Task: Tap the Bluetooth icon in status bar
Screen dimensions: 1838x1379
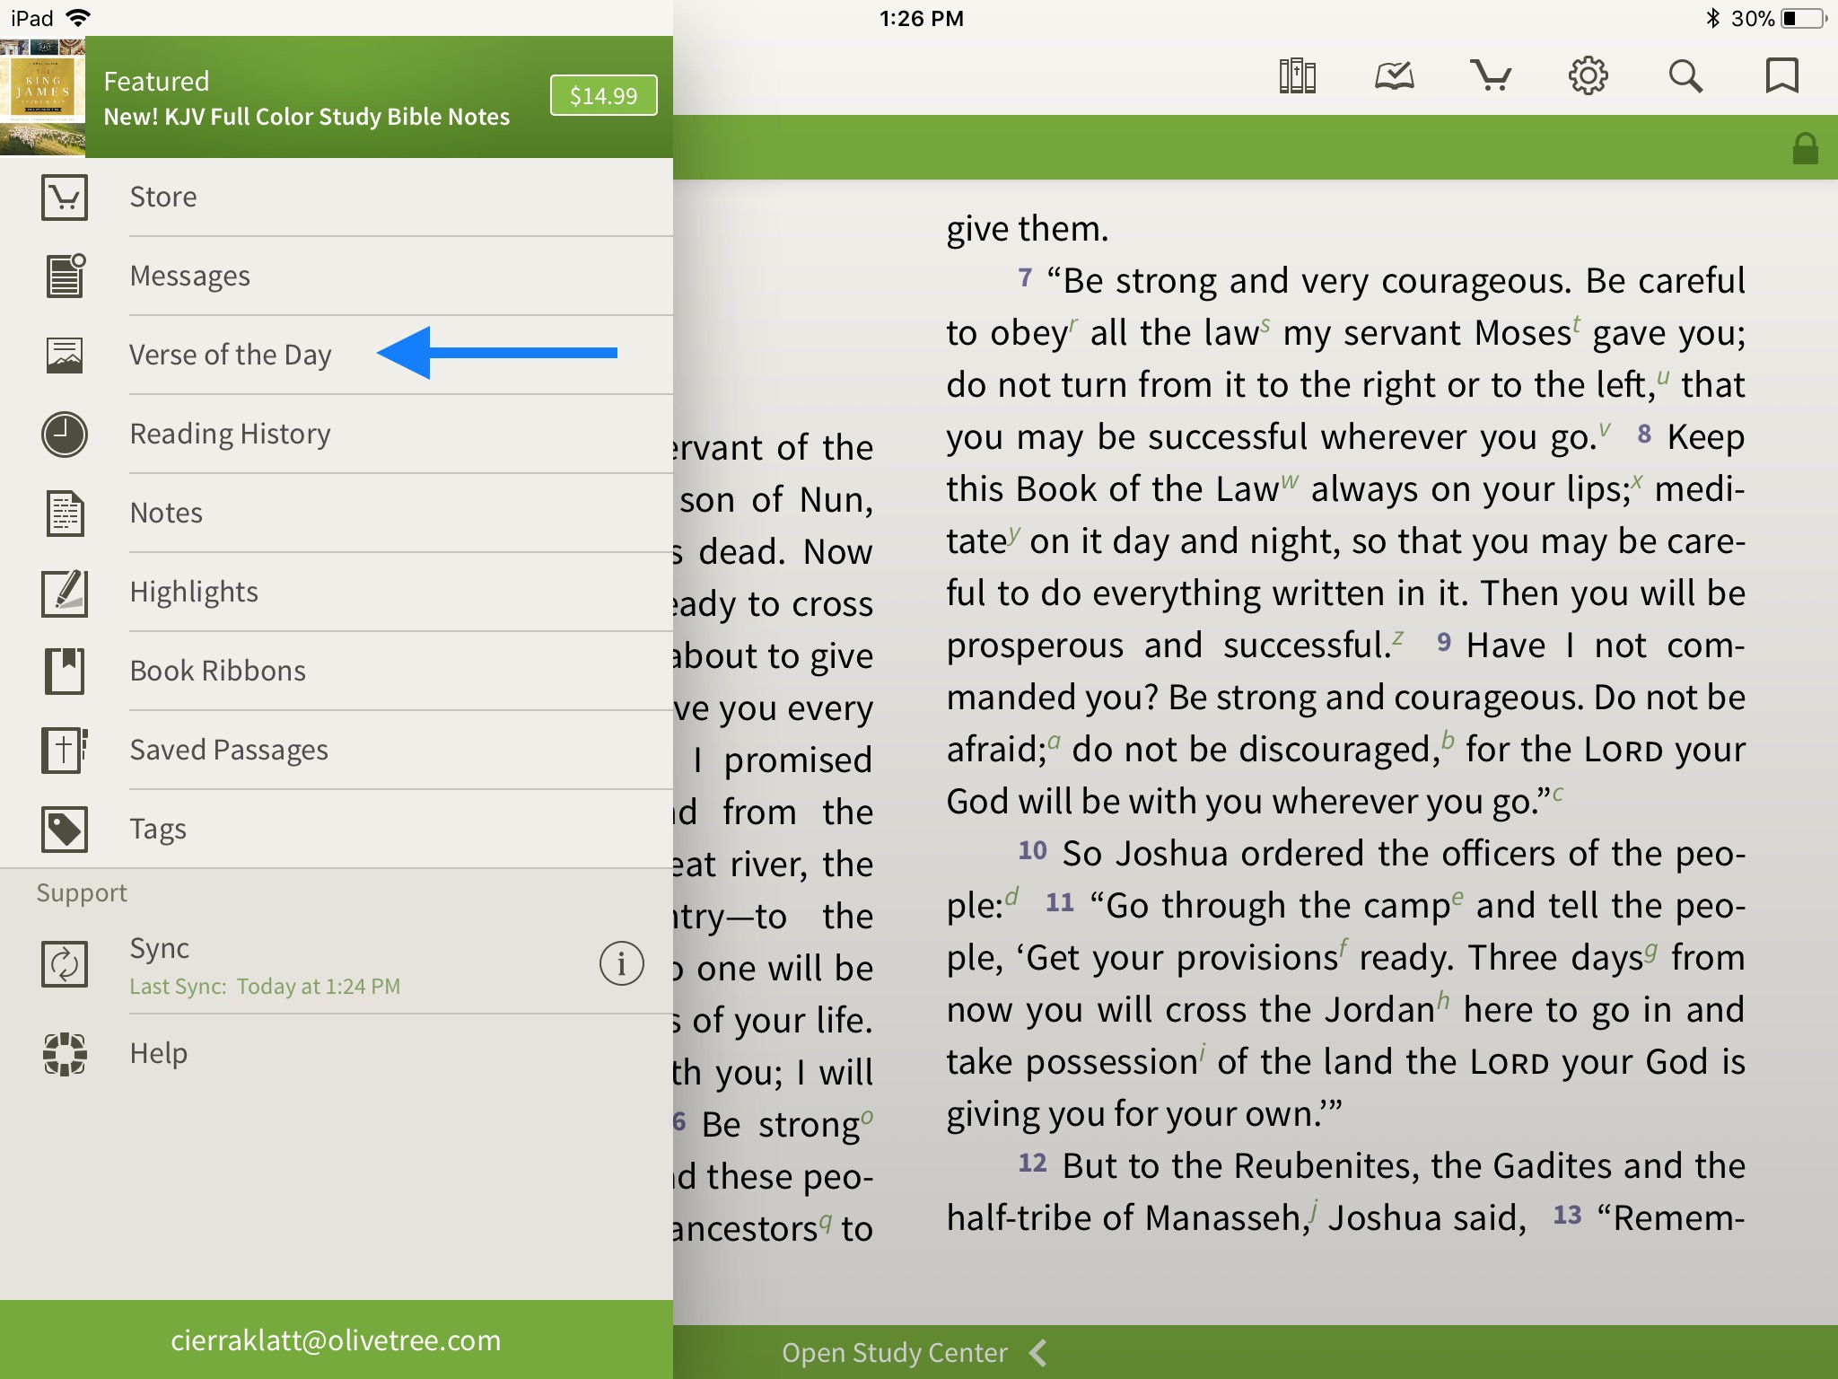Action: click(1711, 18)
